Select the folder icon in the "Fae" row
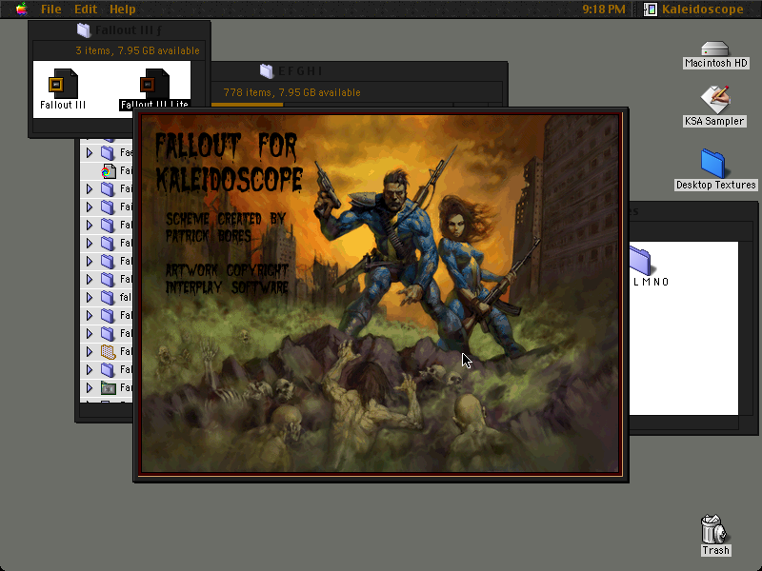 pos(108,153)
